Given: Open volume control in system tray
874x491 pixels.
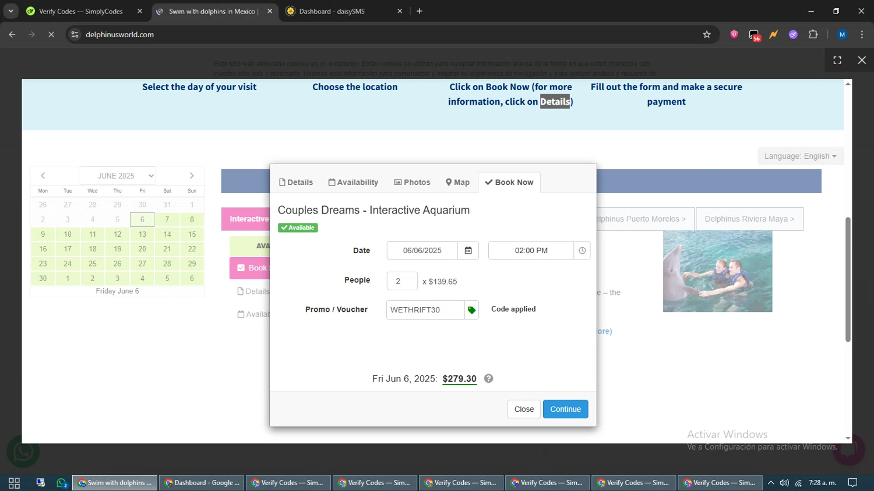Looking at the screenshot, I should point(784,483).
